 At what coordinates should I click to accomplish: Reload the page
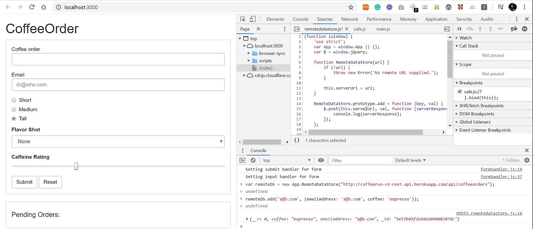pyautogui.click(x=32, y=7)
